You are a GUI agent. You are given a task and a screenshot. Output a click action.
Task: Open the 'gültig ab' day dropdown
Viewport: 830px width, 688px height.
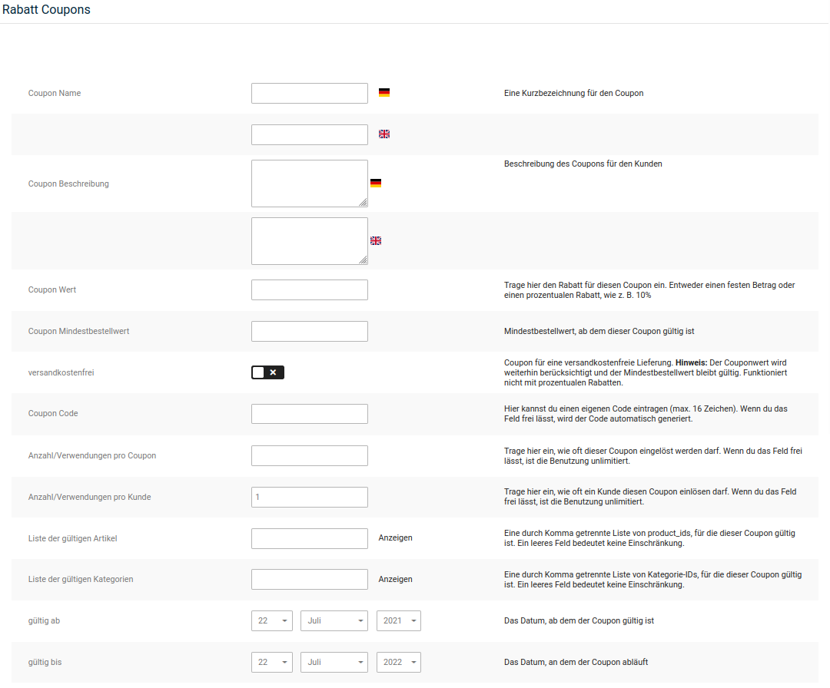tap(272, 620)
